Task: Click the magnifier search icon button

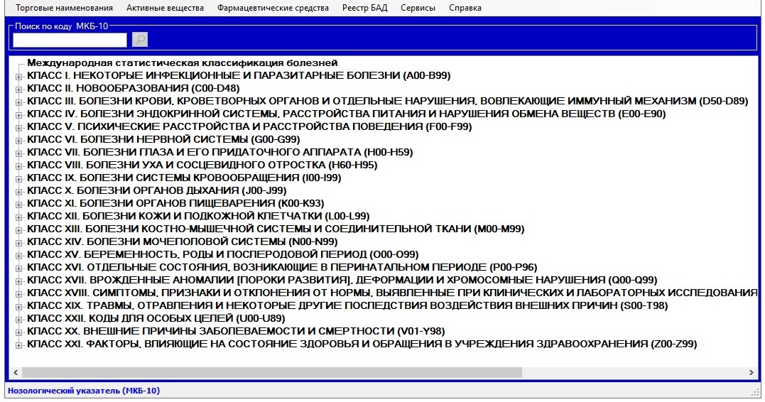Action: (x=140, y=40)
